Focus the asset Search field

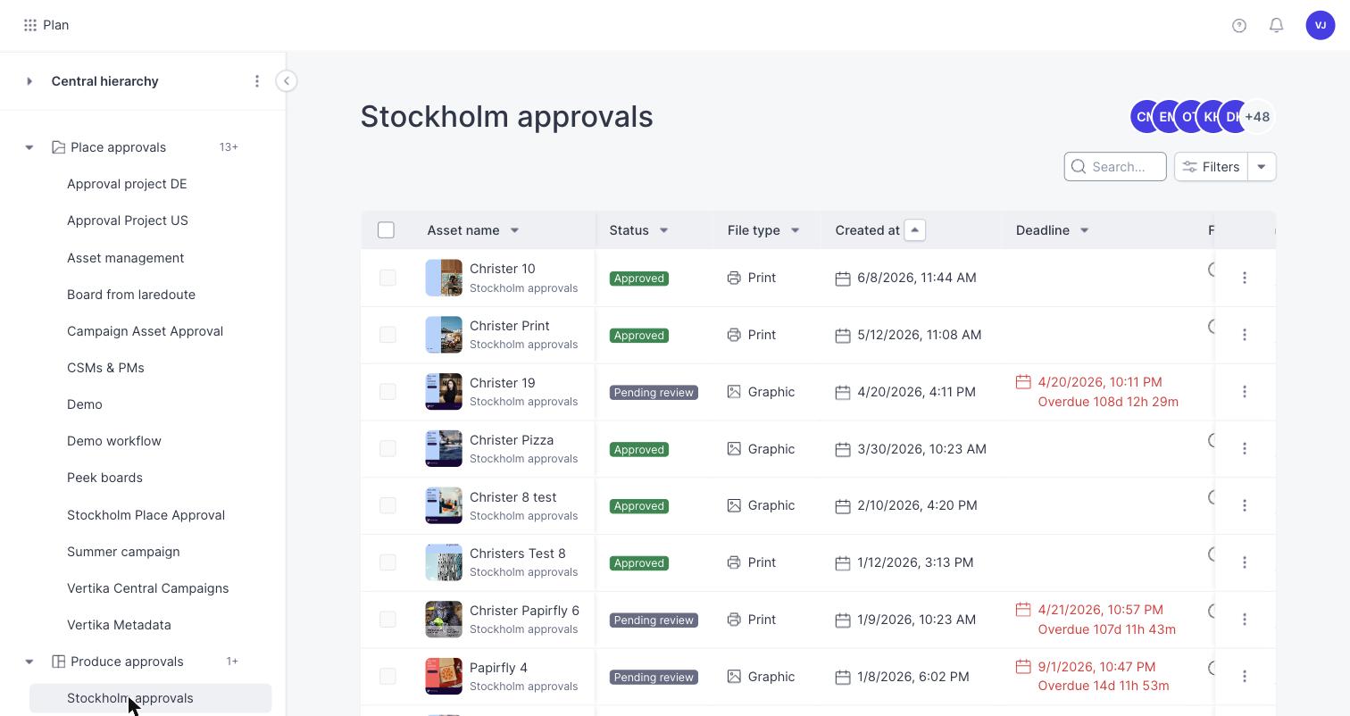(1115, 167)
